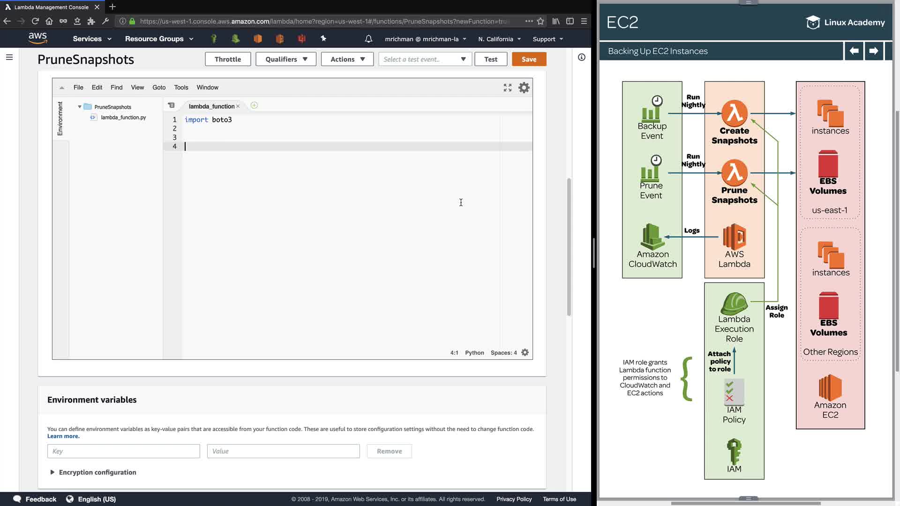900x506 pixels.
Task: Open the Qualifiers dropdown
Action: click(x=286, y=59)
